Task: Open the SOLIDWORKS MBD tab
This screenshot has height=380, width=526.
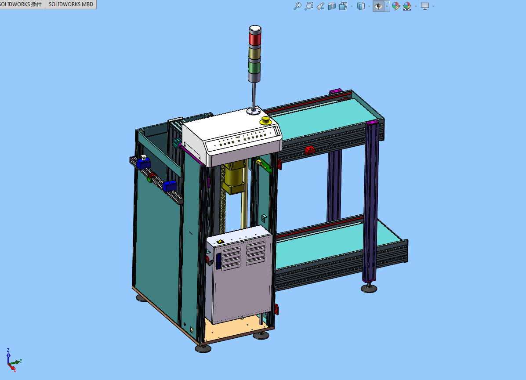Action: 71,4
